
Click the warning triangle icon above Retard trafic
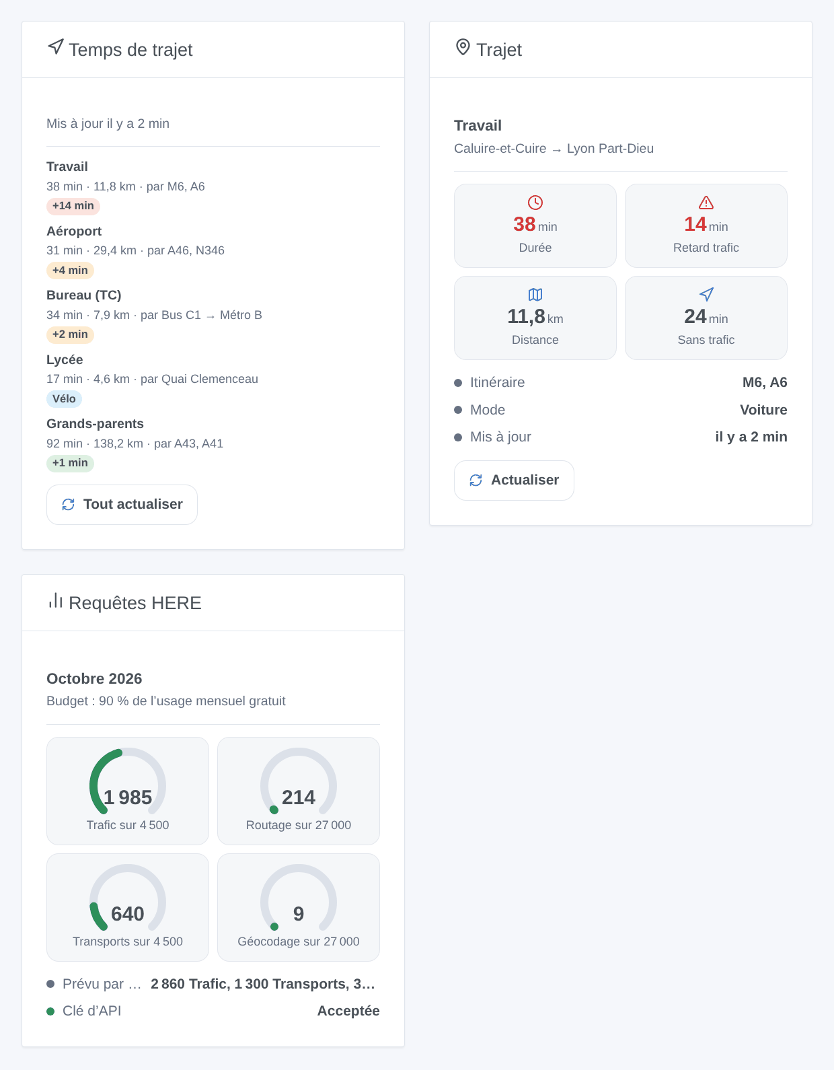[x=706, y=203]
